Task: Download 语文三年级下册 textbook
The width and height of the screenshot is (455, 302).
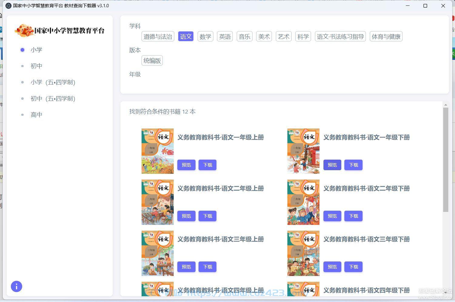Action: (353, 267)
